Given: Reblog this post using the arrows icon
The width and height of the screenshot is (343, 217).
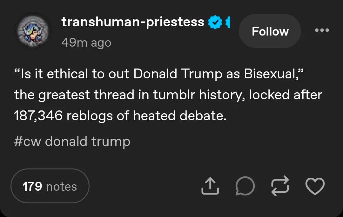Looking at the screenshot, I should coord(279,186).
